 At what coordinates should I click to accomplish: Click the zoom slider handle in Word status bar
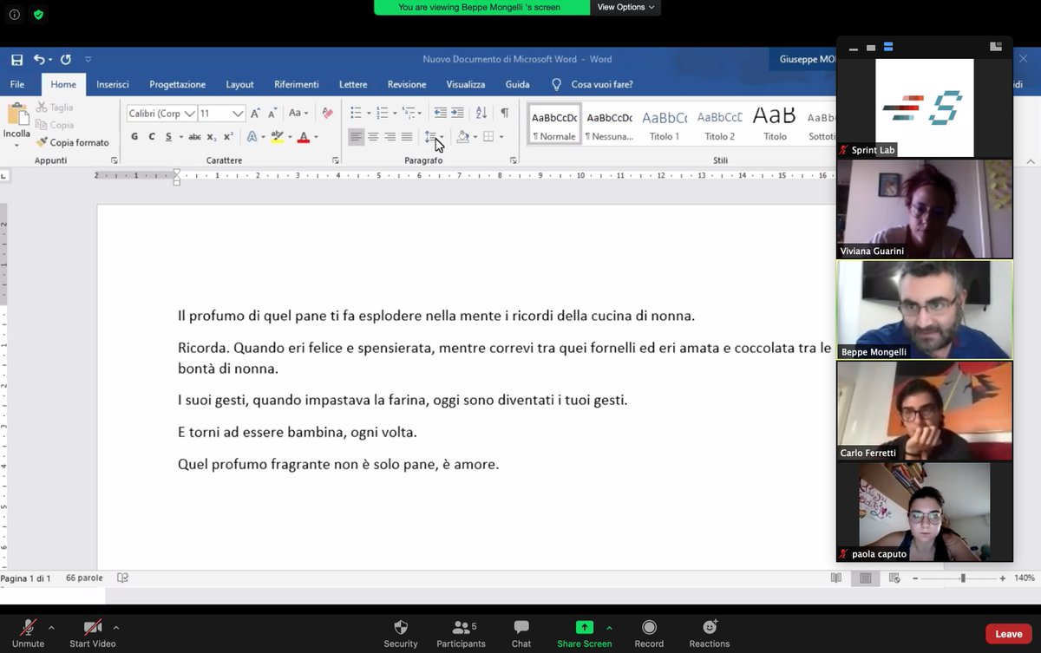click(963, 578)
